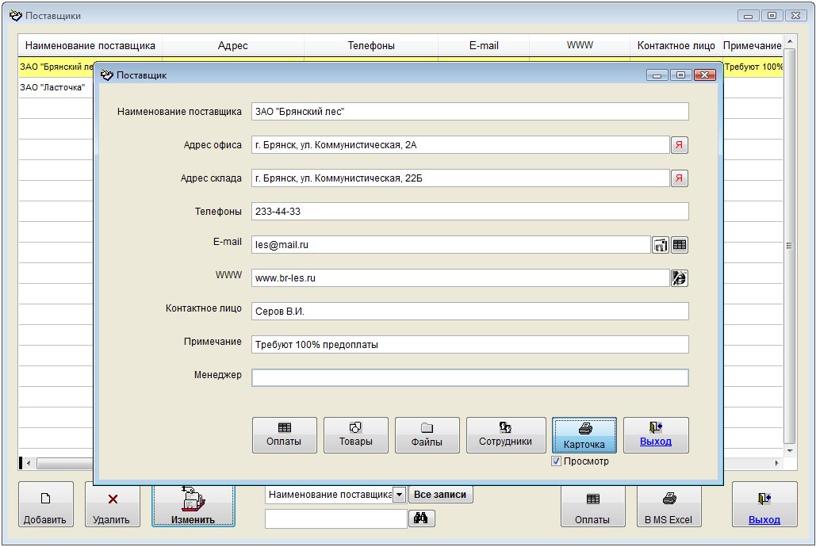The height and width of the screenshot is (547, 816).
Task: Click the vertical scrollbar up arrow
Action: (x=790, y=41)
